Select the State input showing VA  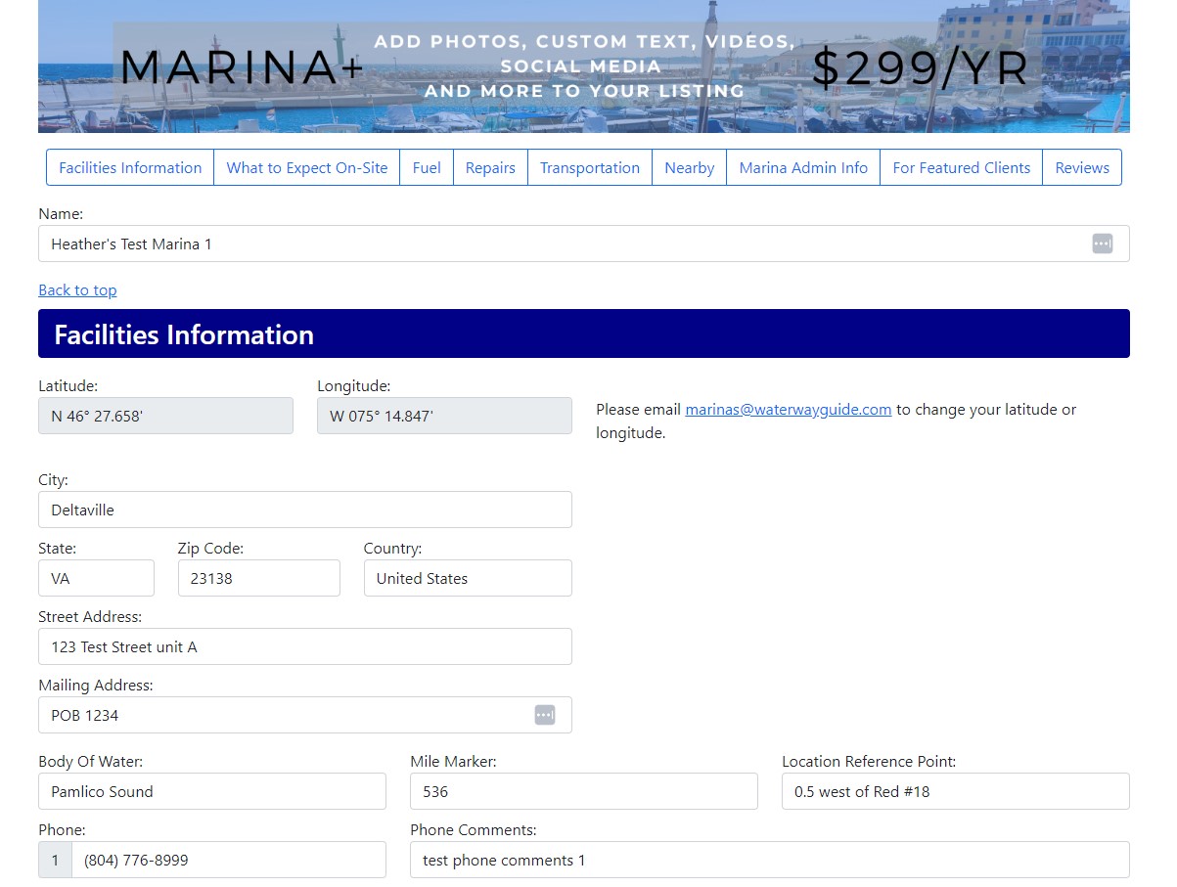pos(96,578)
